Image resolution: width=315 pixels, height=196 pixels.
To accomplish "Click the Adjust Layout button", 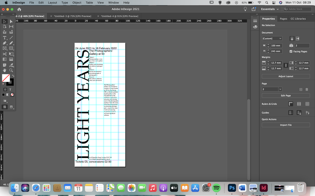I will (x=286, y=76).
